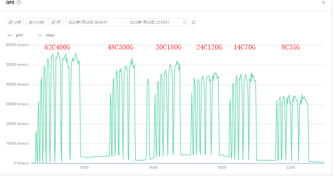Click the start date 06:56:51 field
The image size is (333, 176).
pos(88,22)
